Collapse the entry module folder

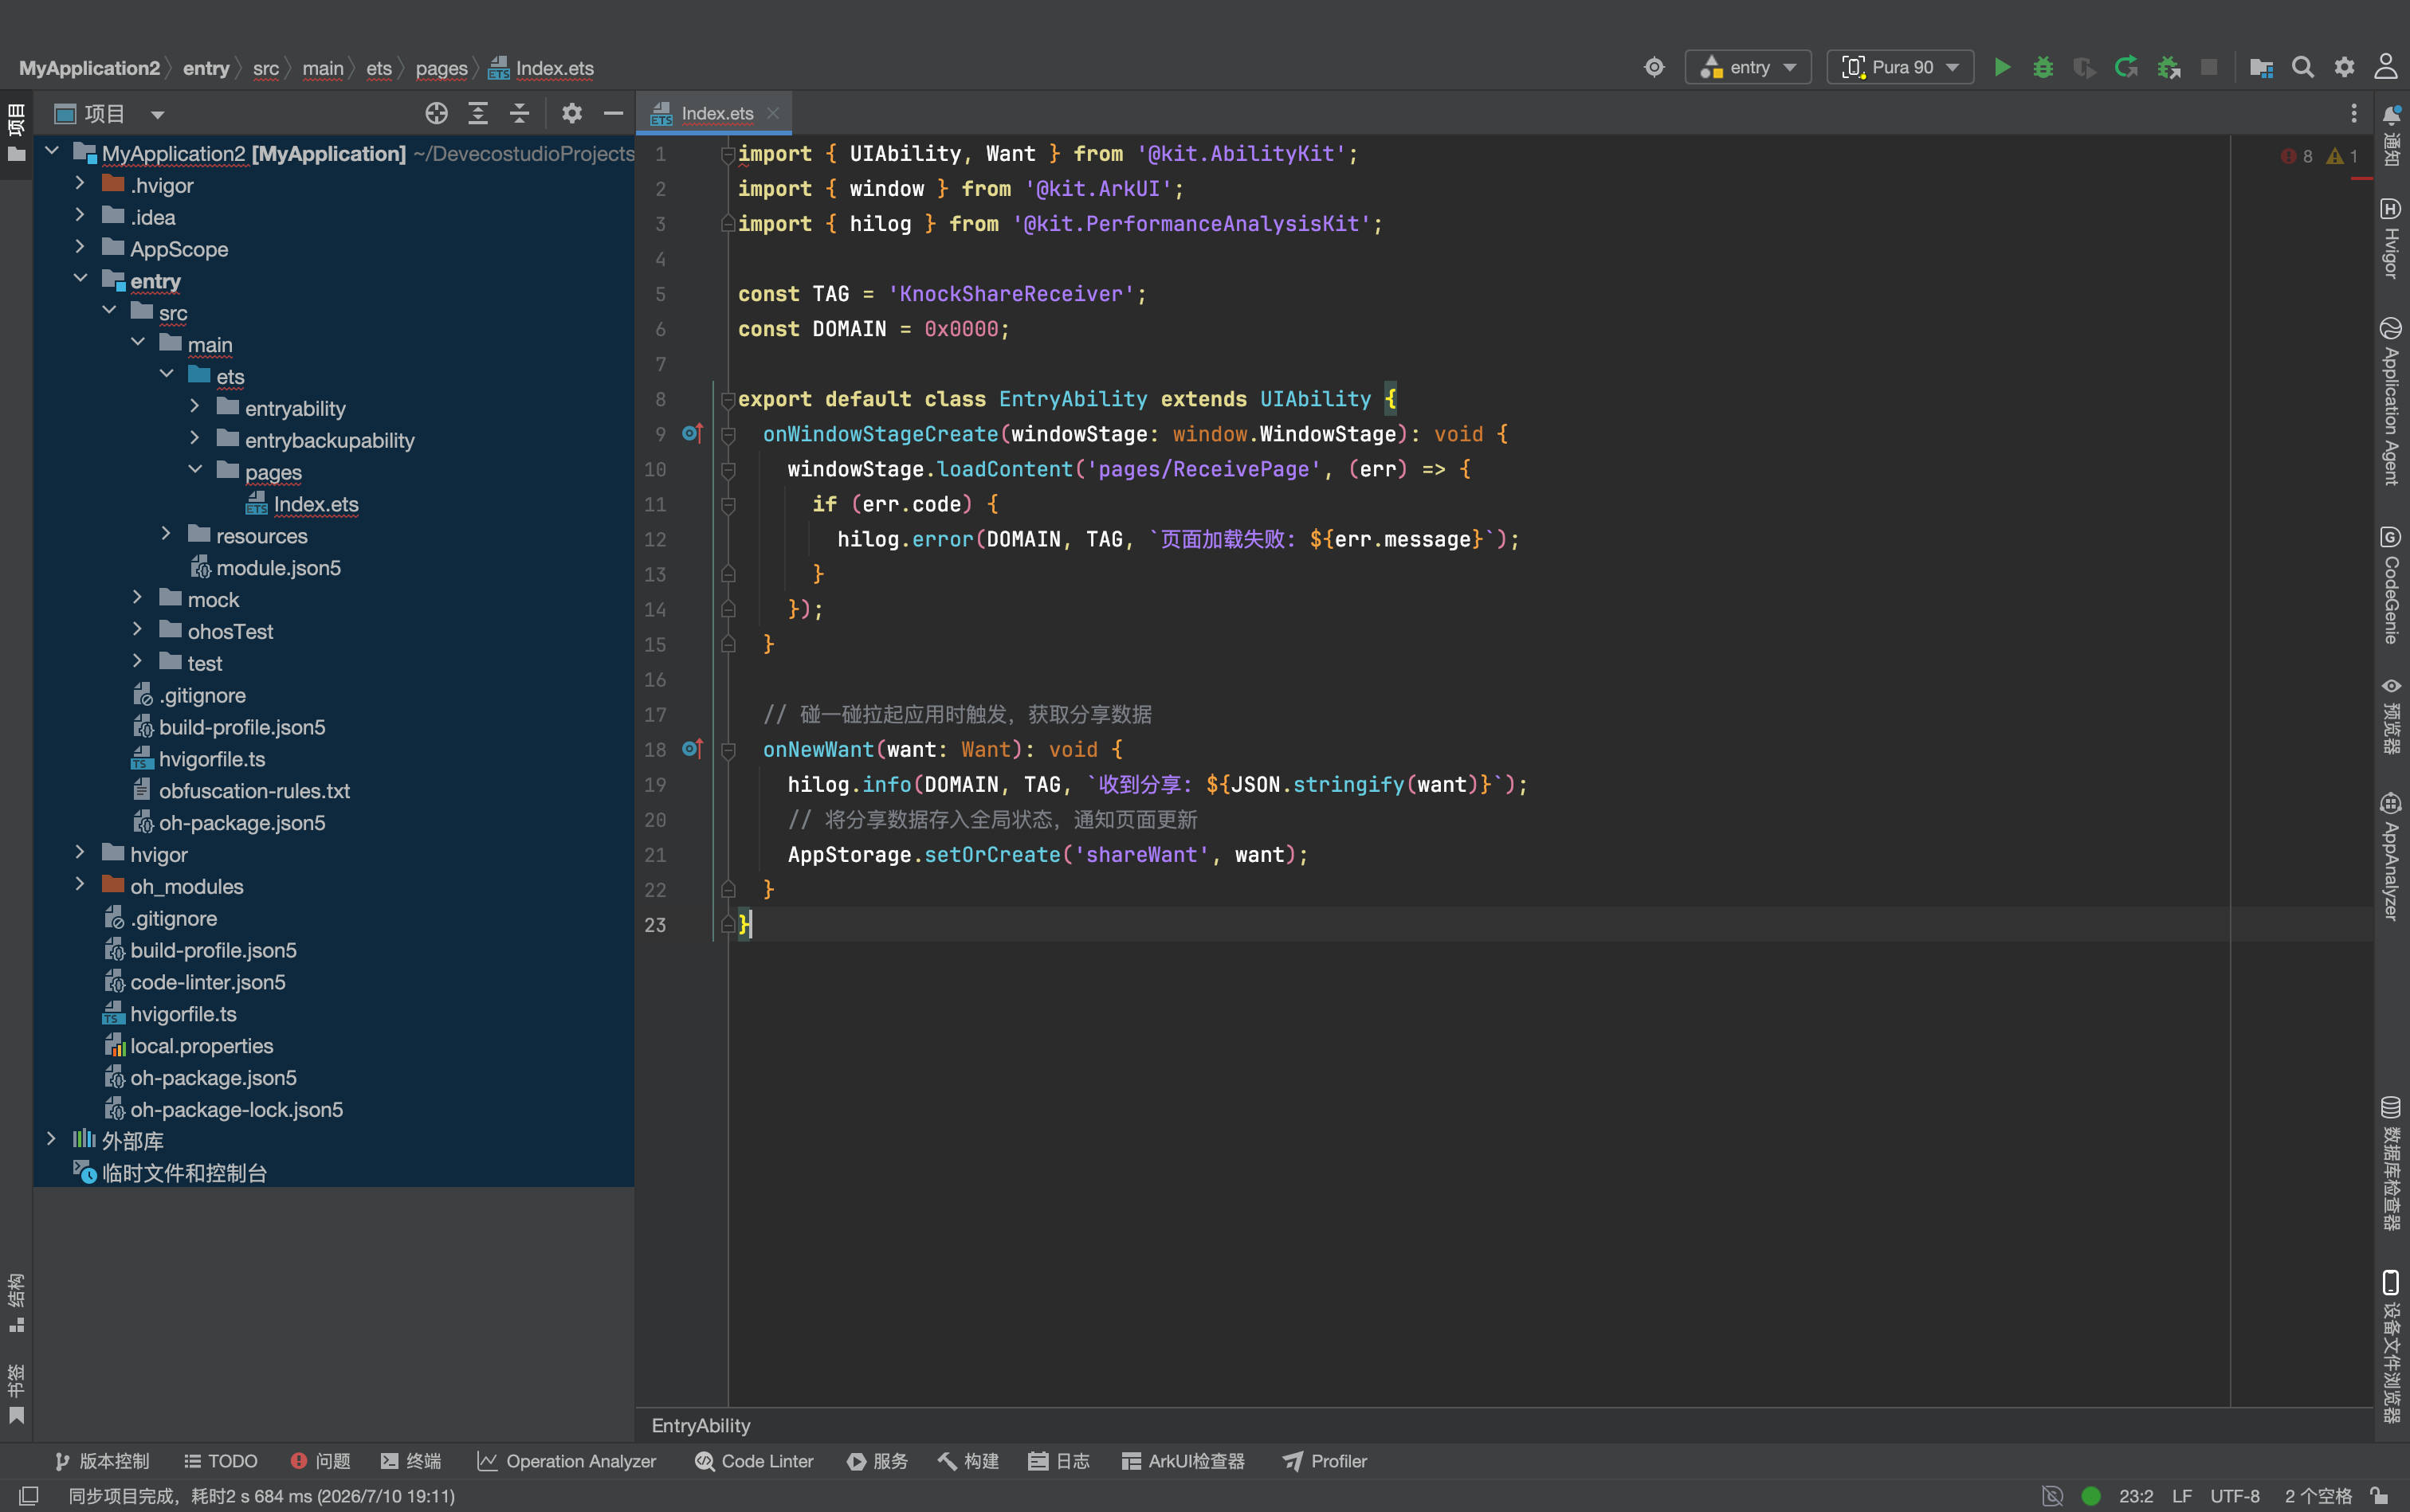point(80,279)
